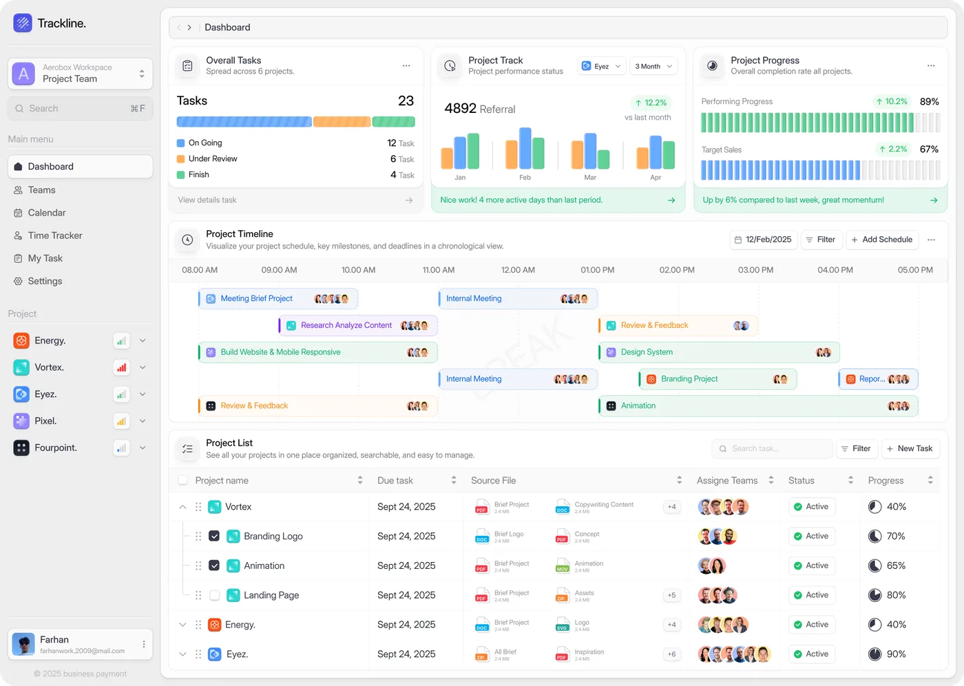This screenshot has width=964, height=686.
Task: Click the Target Sales progress bar
Action: coord(821,170)
